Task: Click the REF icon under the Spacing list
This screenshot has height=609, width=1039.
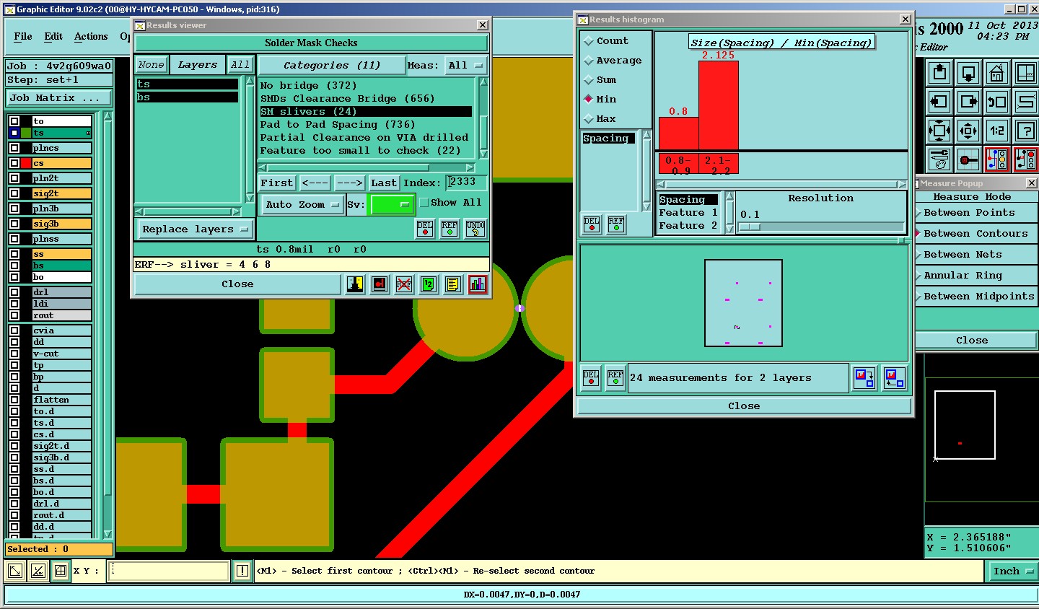Action: (616, 224)
